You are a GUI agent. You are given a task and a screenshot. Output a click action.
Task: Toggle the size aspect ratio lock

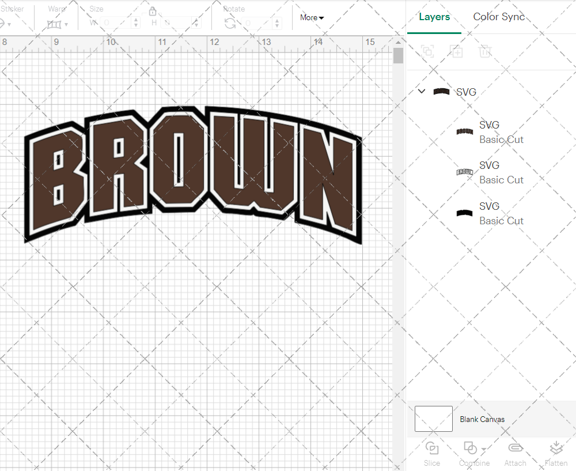click(x=153, y=10)
